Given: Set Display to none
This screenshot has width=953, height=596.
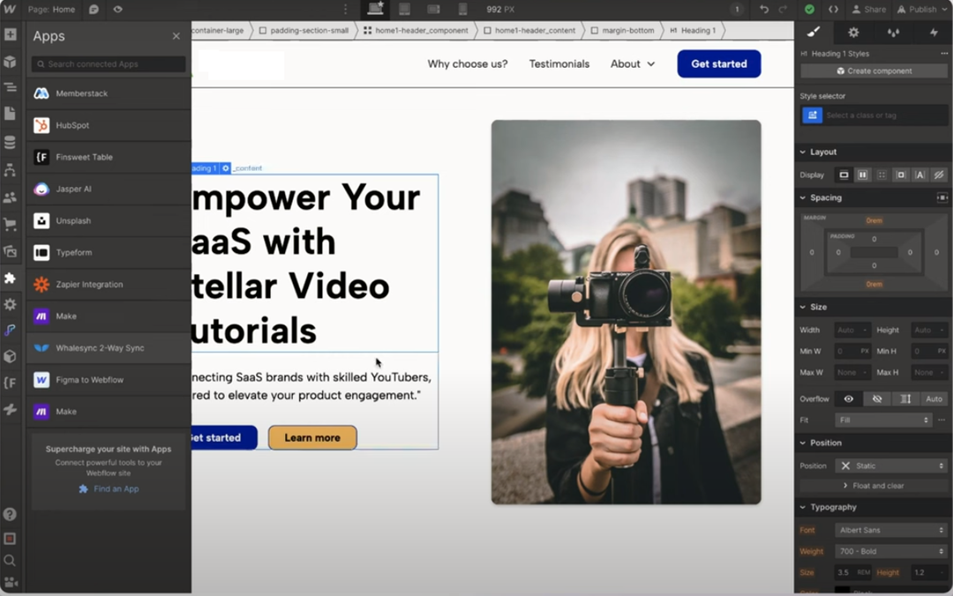Looking at the screenshot, I should (x=939, y=175).
